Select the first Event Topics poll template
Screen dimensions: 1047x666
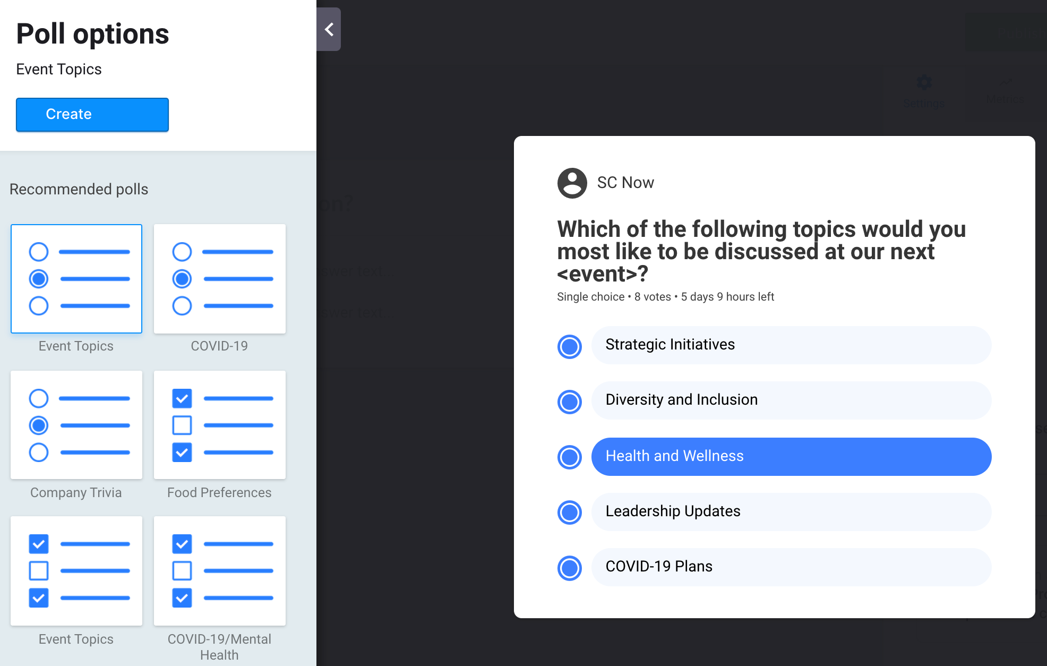click(x=76, y=279)
